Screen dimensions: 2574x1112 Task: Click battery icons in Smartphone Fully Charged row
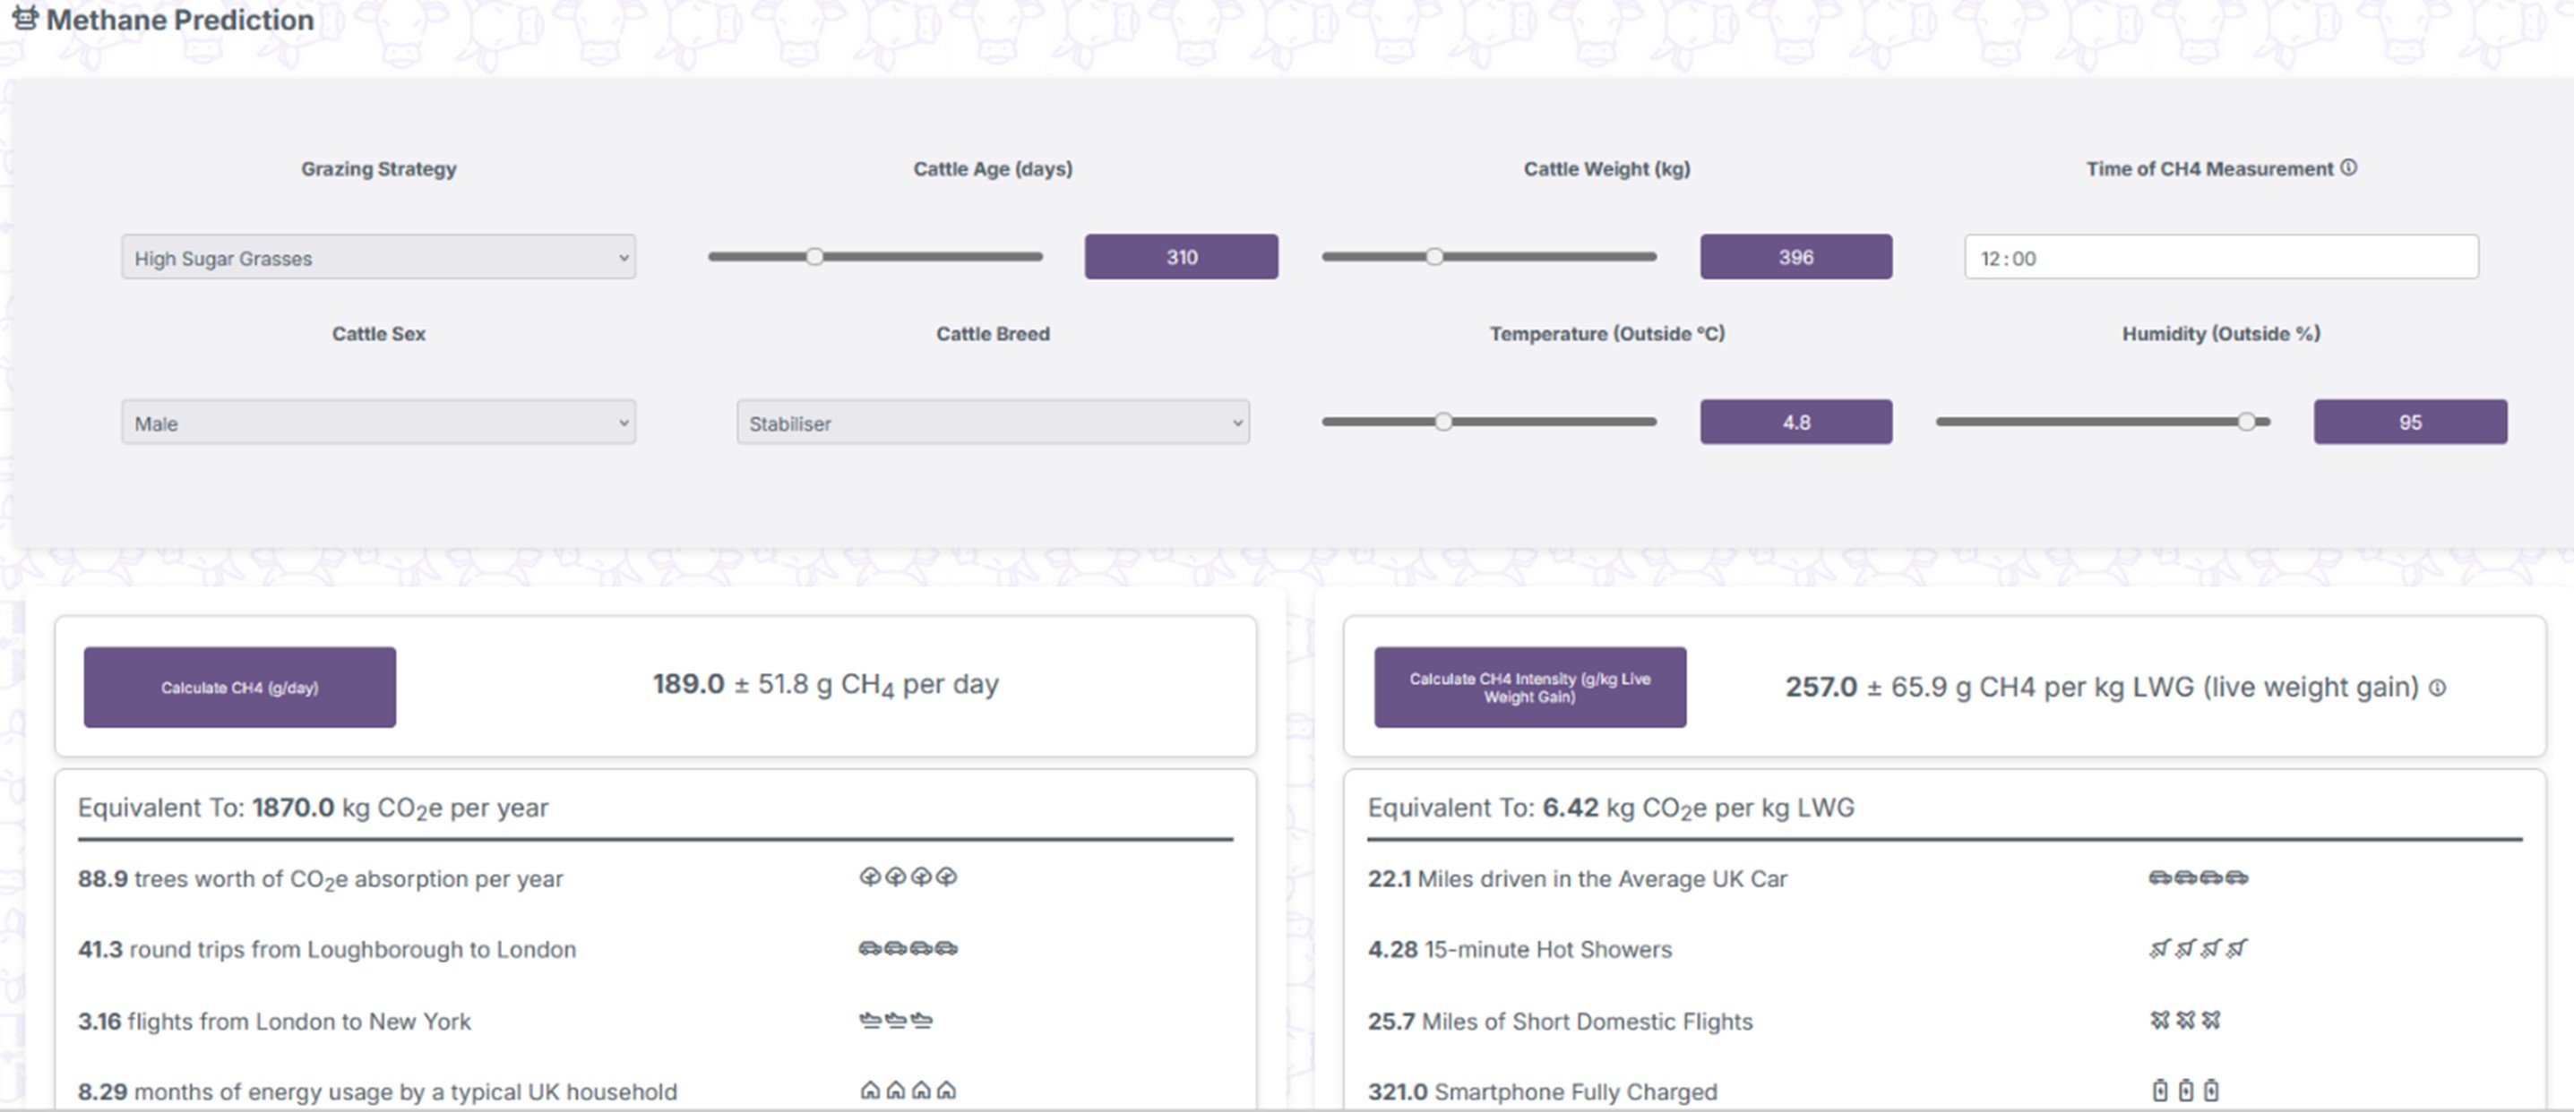[x=2185, y=1090]
